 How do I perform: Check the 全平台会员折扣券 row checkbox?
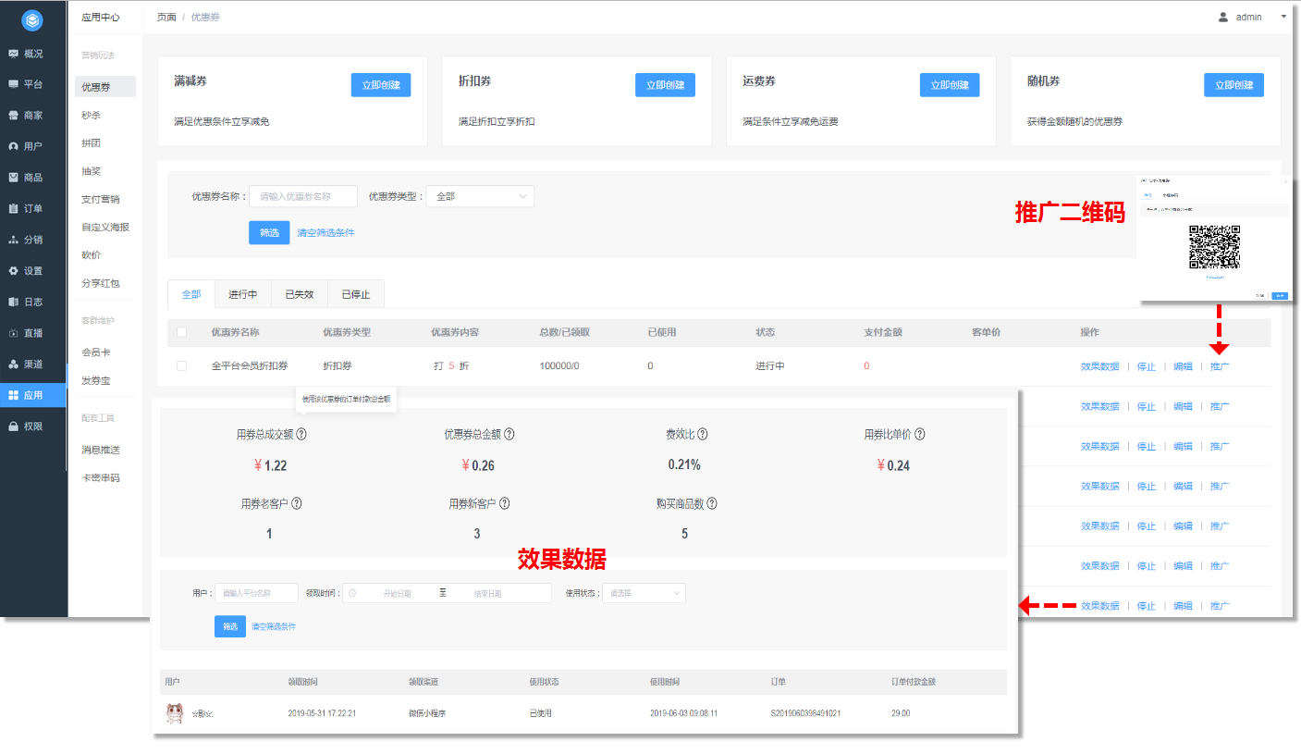[181, 365]
